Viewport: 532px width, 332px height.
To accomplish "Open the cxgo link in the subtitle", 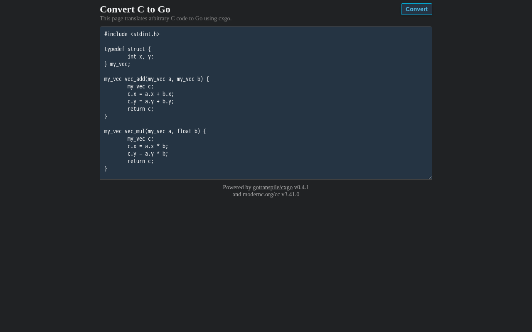I will click(x=224, y=18).
